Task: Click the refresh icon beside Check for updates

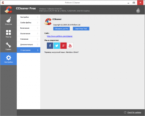Action: [125, 112]
